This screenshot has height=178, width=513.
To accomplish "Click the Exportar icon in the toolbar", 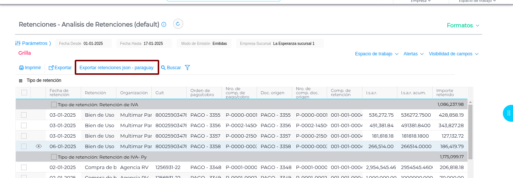I will 51,68.
